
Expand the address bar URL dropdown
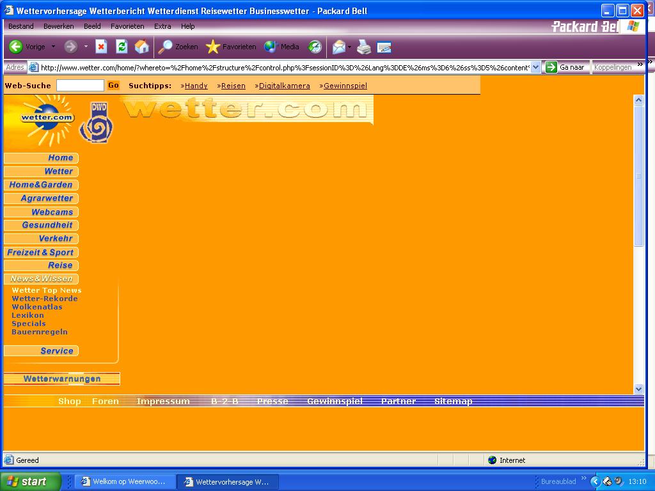[535, 67]
